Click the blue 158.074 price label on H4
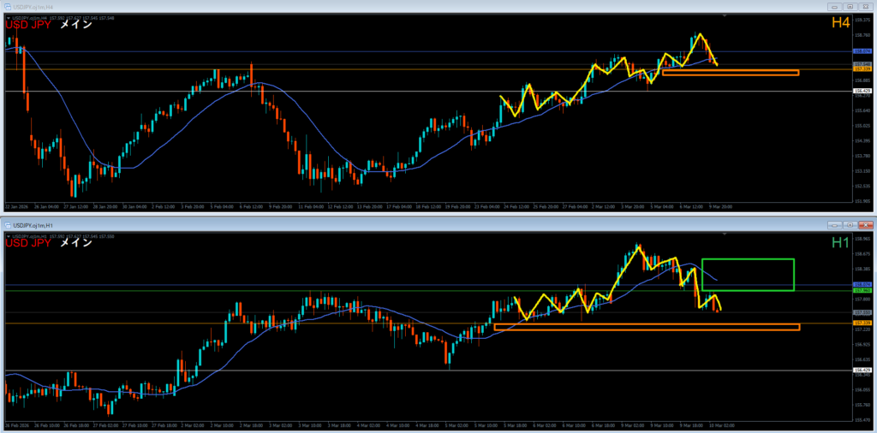 click(862, 51)
